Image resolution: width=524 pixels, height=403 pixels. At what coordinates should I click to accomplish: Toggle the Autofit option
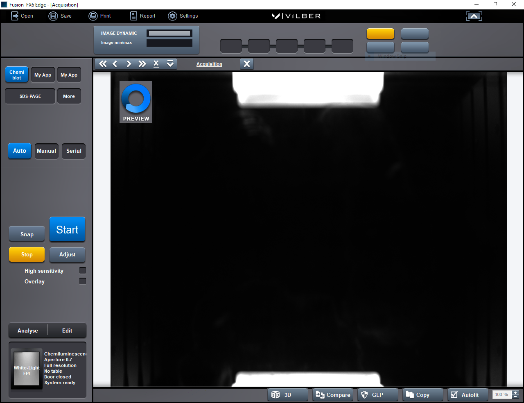click(x=468, y=394)
